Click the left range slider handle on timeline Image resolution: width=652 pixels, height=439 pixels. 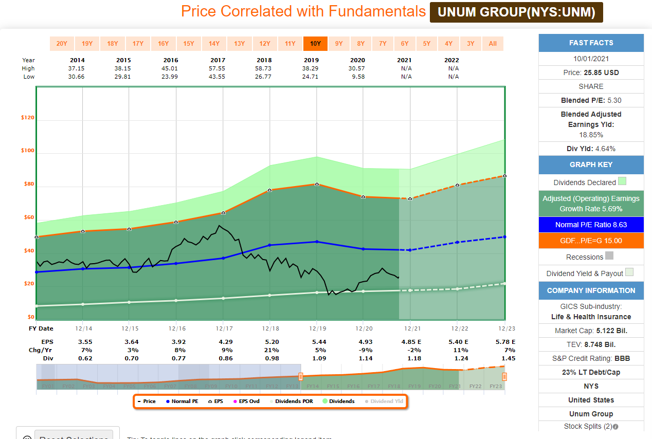(301, 377)
